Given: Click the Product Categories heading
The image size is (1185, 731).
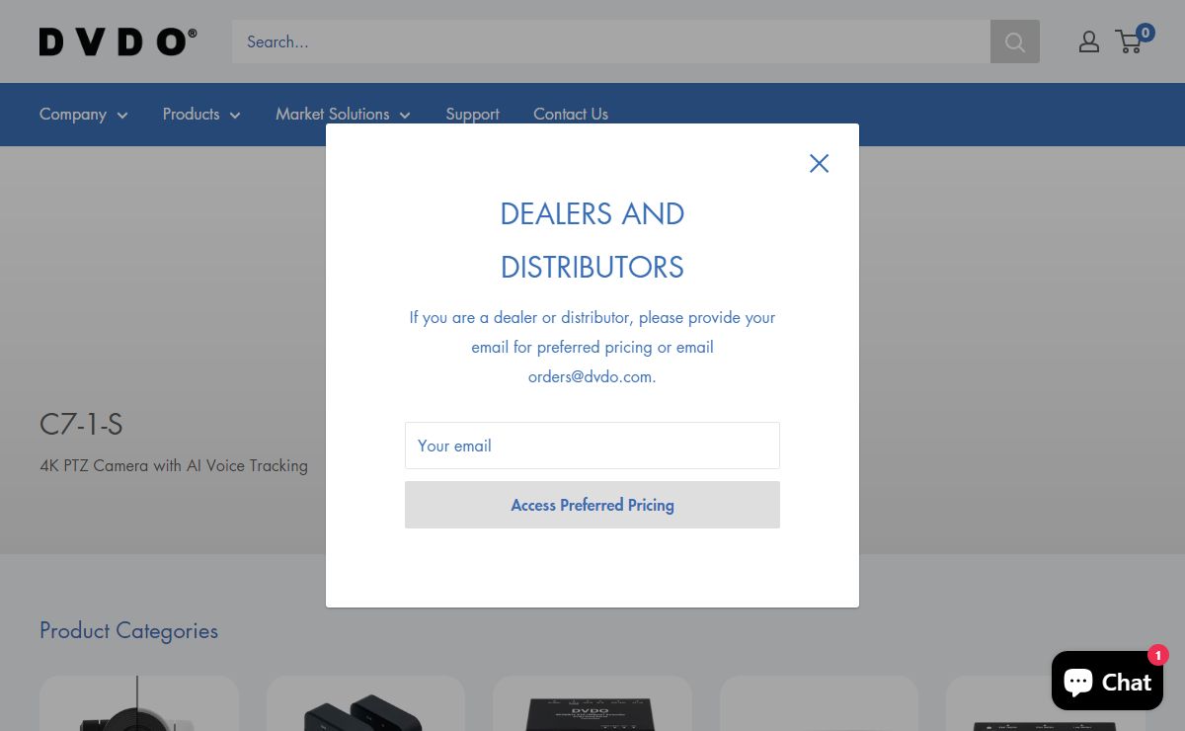Looking at the screenshot, I should (x=128, y=630).
